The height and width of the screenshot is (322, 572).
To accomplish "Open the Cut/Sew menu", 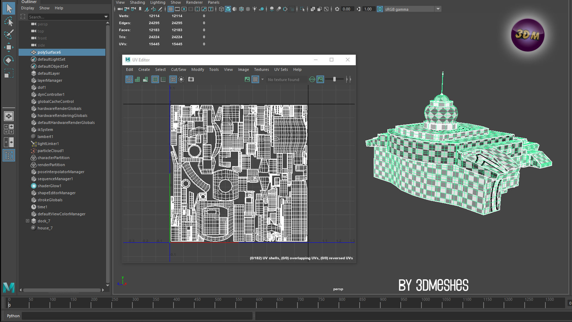I will [x=178, y=69].
